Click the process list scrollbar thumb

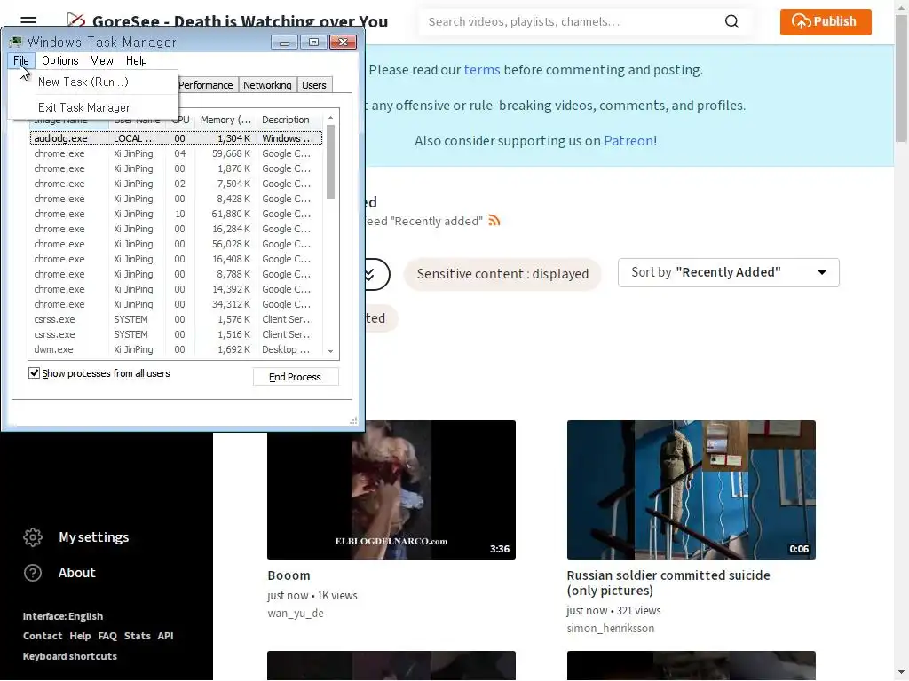tap(330, 162)
